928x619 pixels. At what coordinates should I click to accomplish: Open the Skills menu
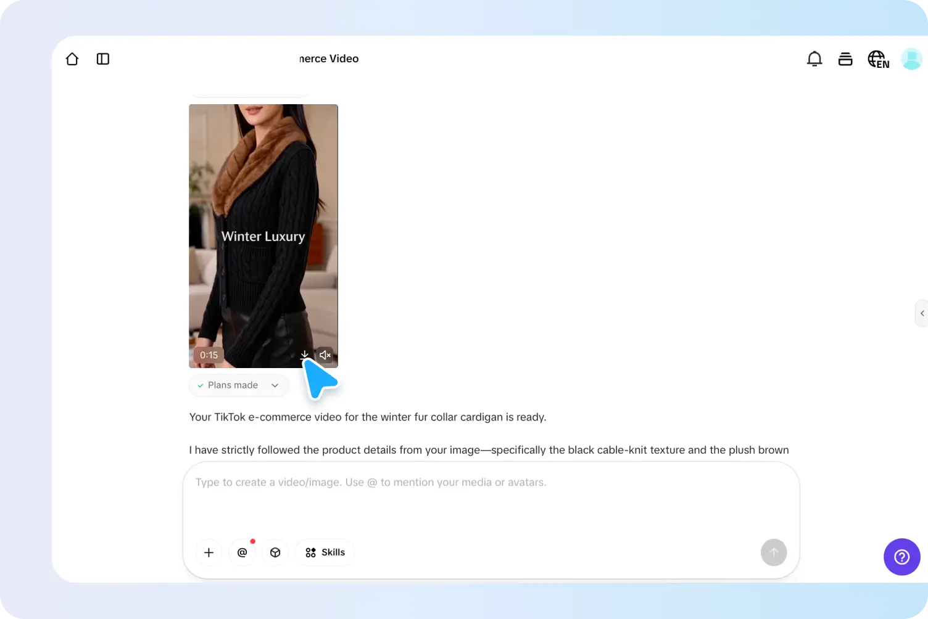point(325,552)
